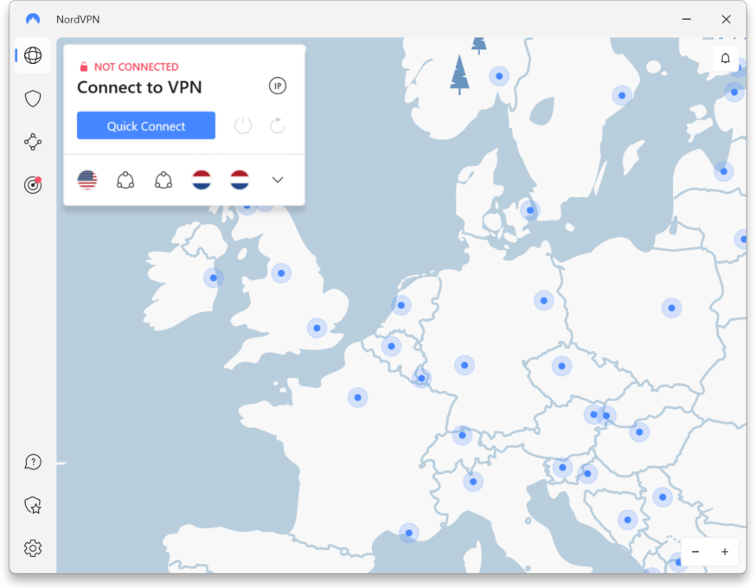Select the Netherlands server pin on the map
The image size is (756, 588).
[x=401, y=305]
